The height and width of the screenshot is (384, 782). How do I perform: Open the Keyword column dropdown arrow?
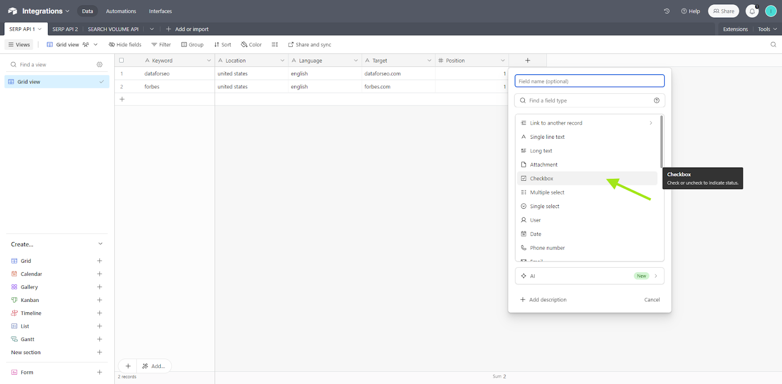[209, 61]
